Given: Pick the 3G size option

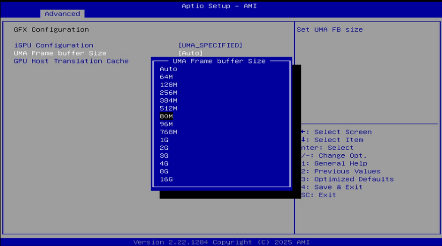Looking at the screenshot, I should (164, 156).
